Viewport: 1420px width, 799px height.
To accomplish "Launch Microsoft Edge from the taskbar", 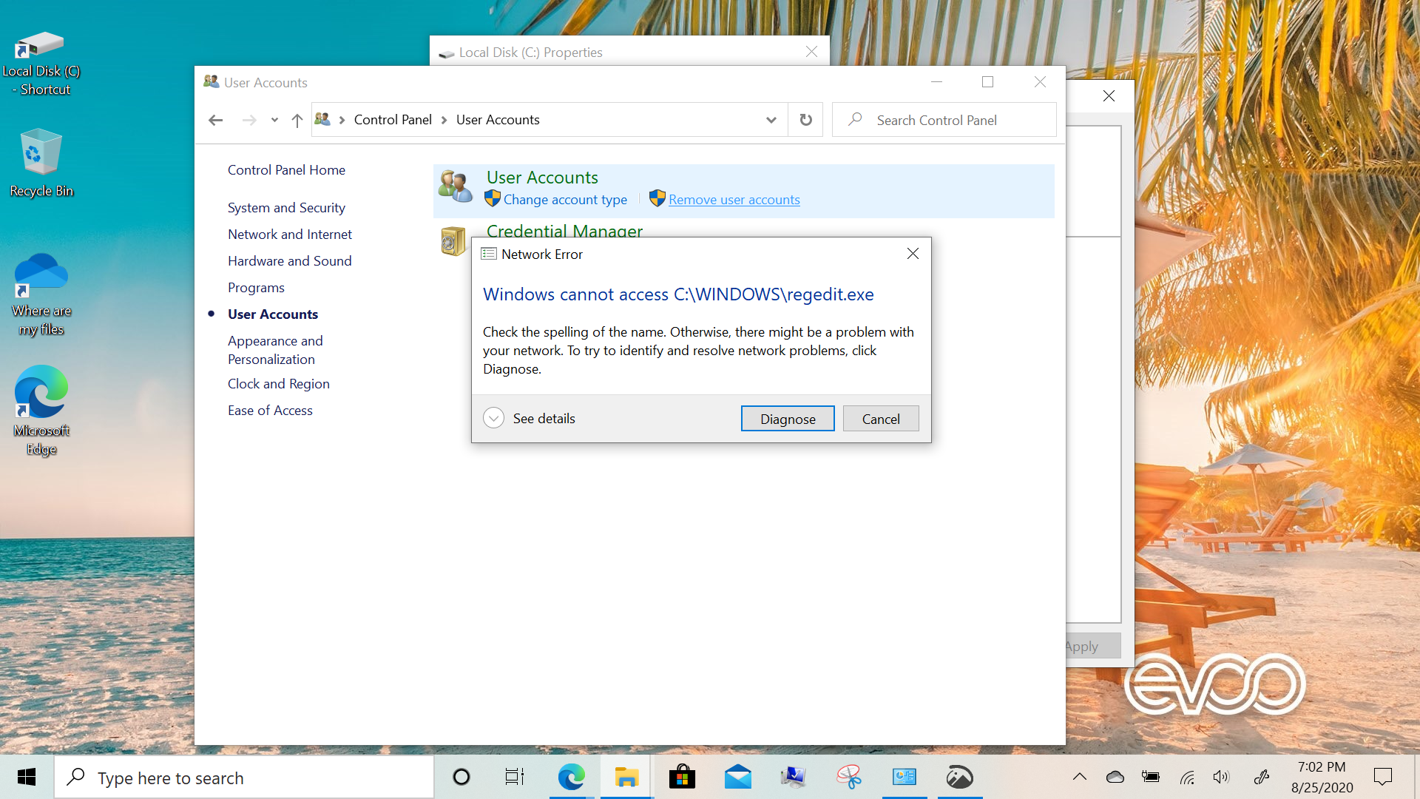I will coord(571,777).
